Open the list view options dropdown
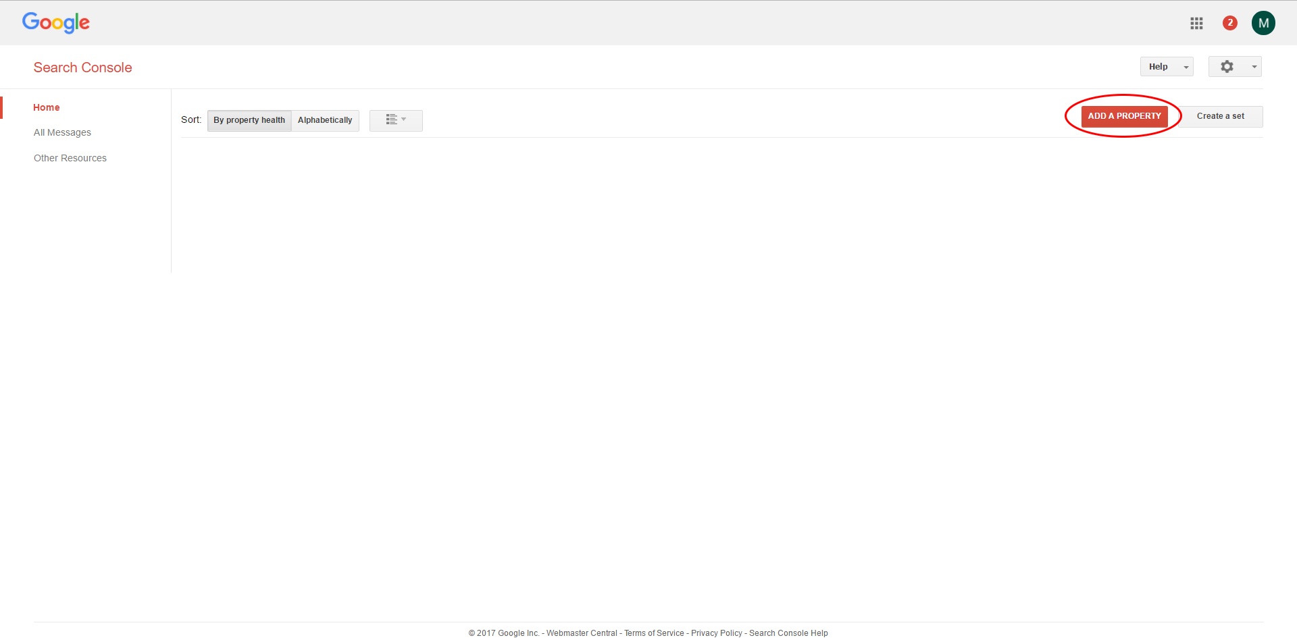 pyautogui.click(x=396, y=120)
